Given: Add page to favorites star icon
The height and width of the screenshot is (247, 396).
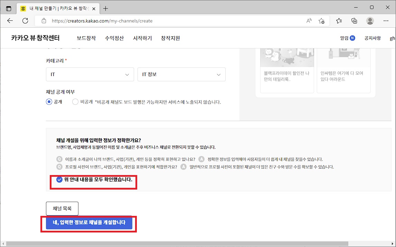Looking at the screenshot, I should coord(321,21).
